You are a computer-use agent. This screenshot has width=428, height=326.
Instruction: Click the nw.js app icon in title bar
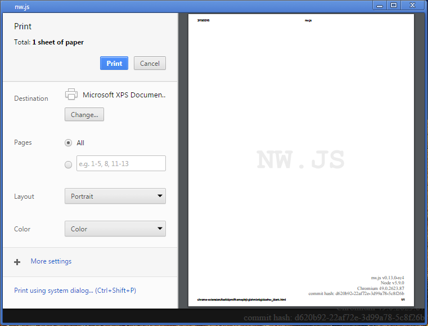(x=7, y=6)
